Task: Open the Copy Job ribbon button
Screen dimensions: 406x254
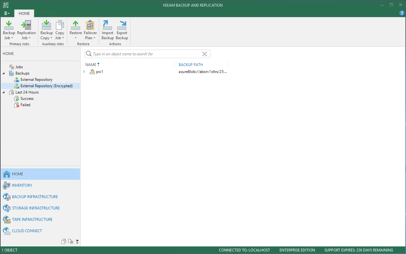Action: pyautogui.click(x=60, y=30)
